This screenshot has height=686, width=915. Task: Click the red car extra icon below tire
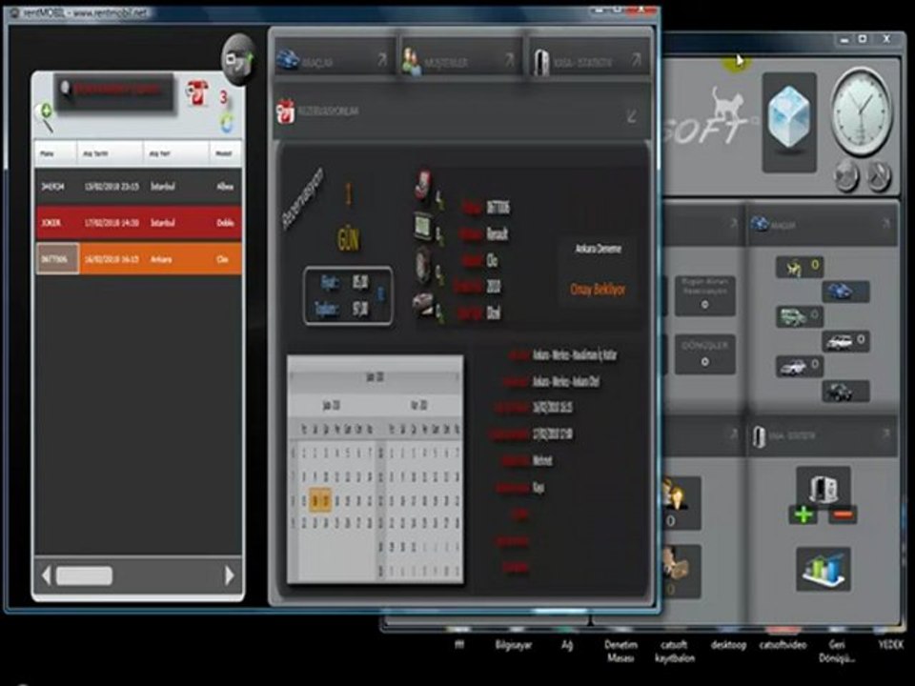pyautogui.click(x=423, y=303)
